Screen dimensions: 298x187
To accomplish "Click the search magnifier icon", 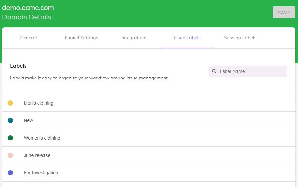I will [214, 71].
